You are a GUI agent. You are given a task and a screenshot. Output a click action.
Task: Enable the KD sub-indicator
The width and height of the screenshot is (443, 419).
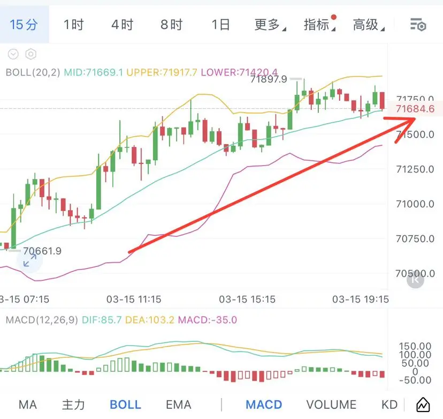coord(389,405)
